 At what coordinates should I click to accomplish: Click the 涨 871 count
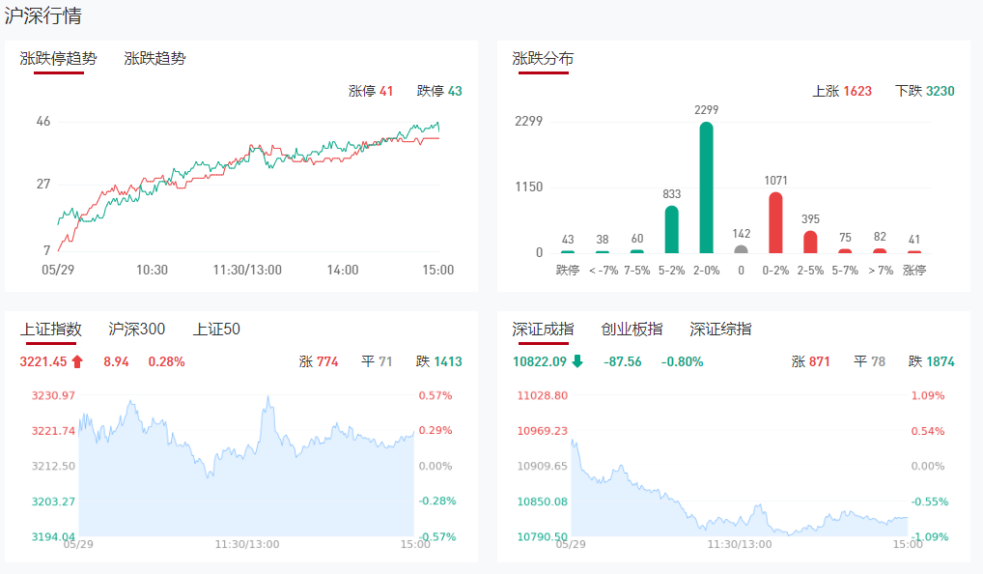click(x=810, y=361)
